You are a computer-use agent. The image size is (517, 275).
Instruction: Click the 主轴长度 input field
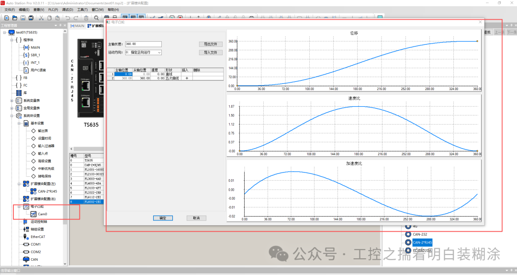point(144,44)
